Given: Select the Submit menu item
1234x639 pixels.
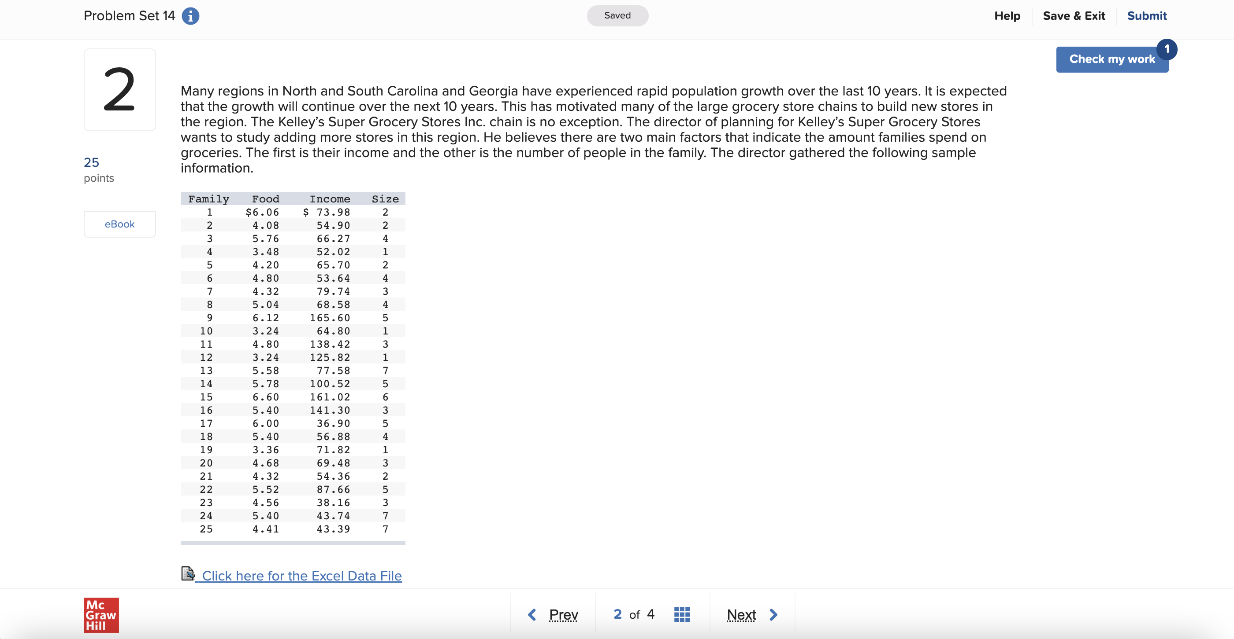Looking at the screenshot, I should (x=1147, y=16).
